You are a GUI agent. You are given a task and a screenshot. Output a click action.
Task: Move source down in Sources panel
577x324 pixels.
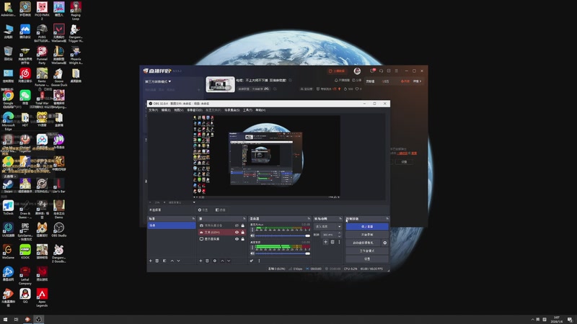[229, 261]
